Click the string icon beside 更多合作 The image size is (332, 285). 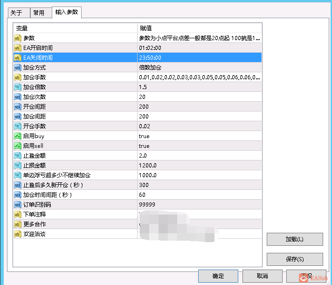18,224
